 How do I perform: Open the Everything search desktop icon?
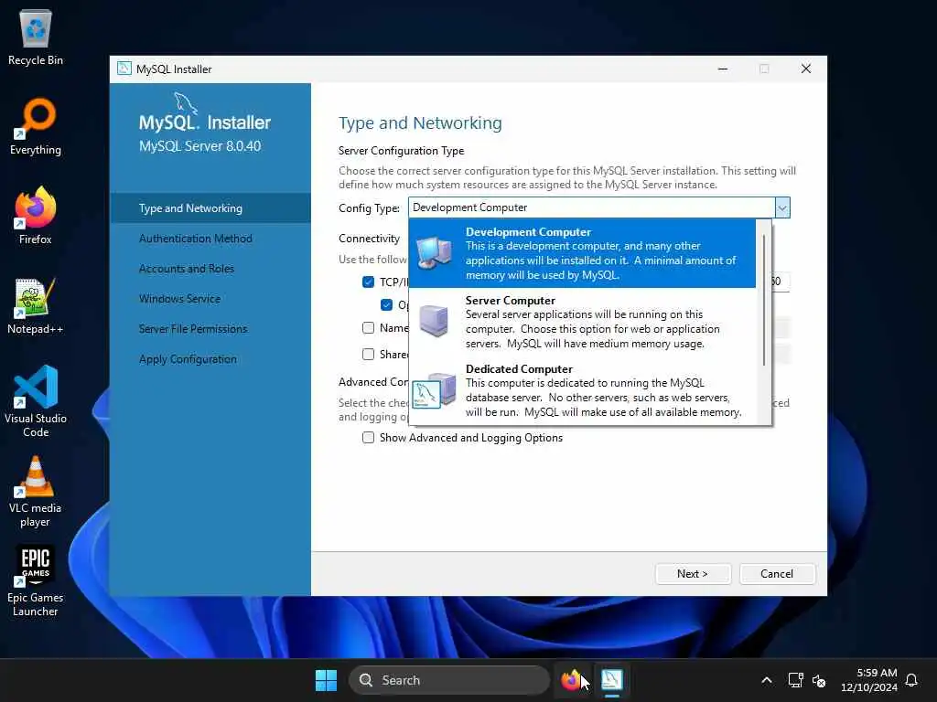click(x=36, y=126)
